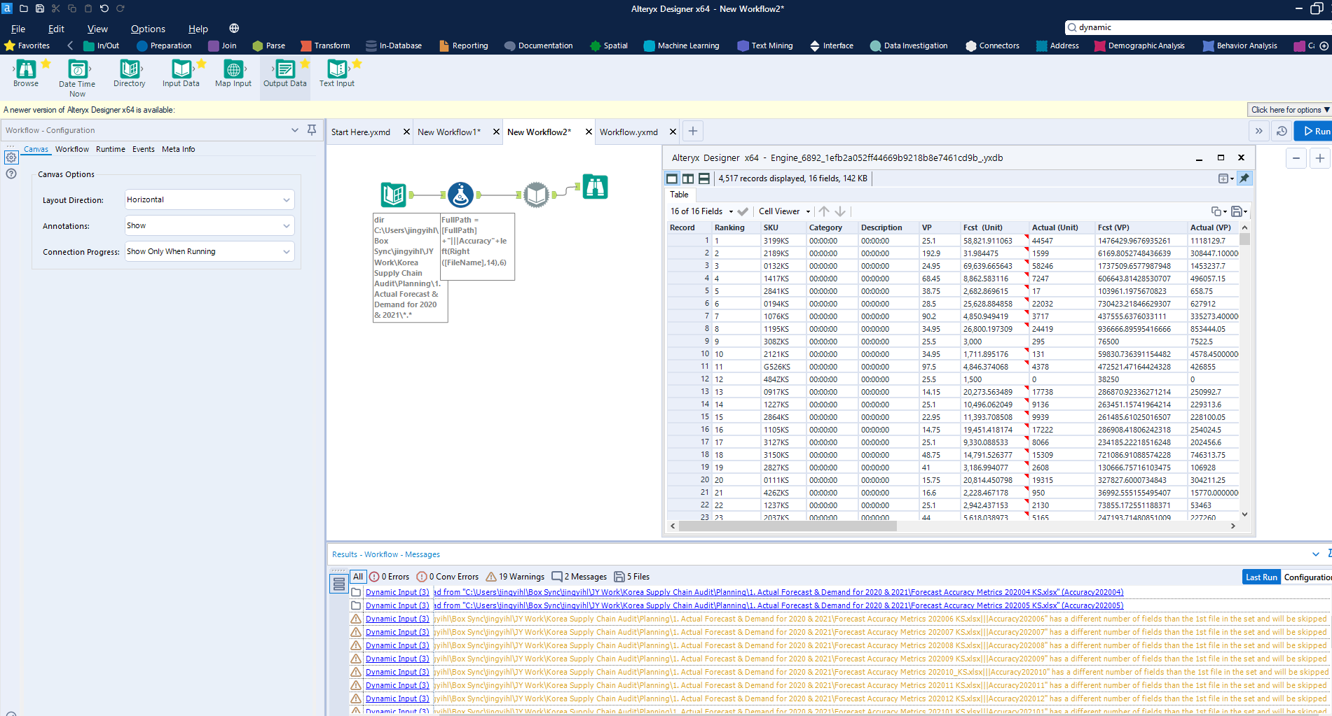Toggle the pin button in browse window

(x=1244, y=178)
